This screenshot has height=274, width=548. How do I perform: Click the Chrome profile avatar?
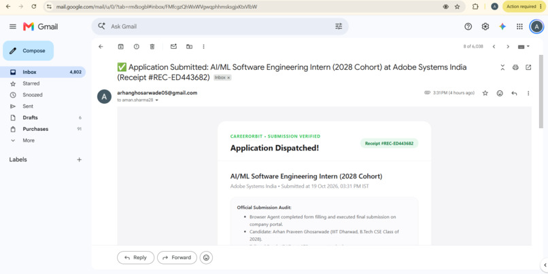(x=494, y=7)
